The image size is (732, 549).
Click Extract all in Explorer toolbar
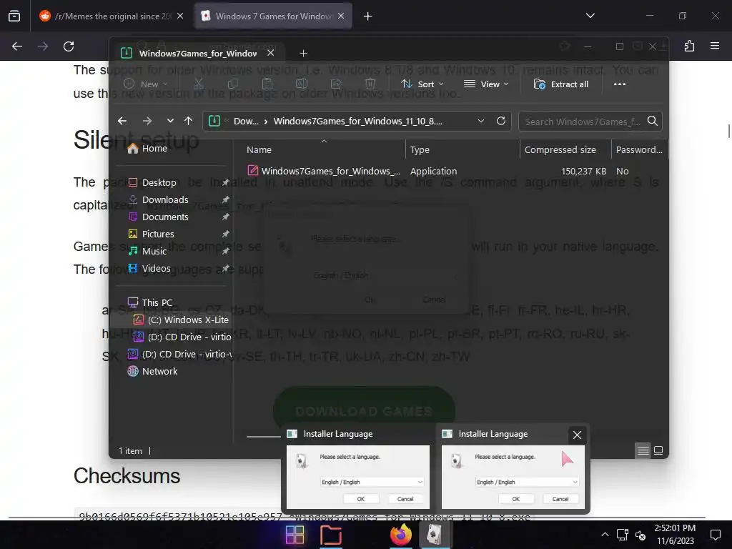561,84
